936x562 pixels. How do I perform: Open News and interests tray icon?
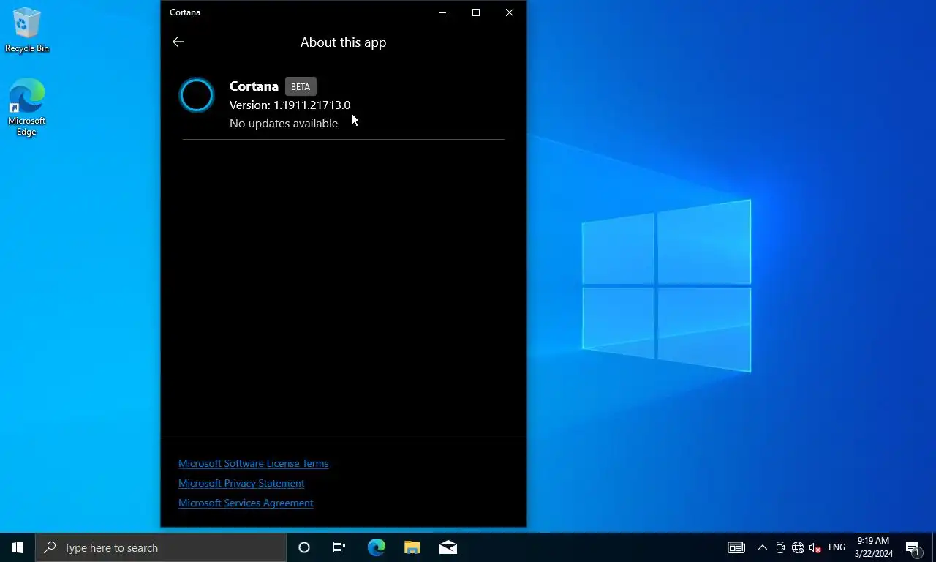[x=736, y=547]
